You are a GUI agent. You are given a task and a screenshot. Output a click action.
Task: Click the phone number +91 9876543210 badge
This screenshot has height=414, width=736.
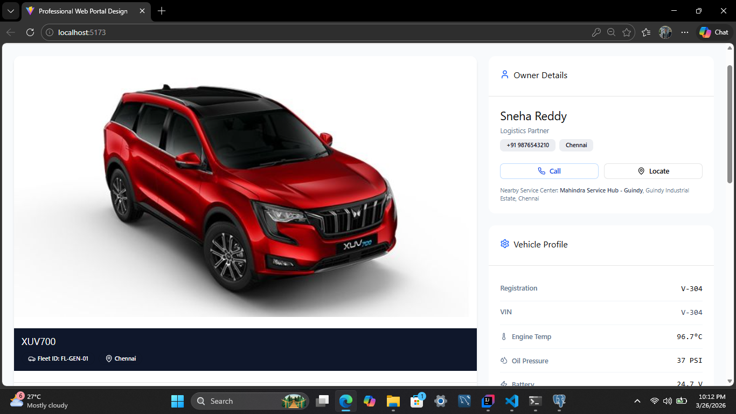pos(527,145)
